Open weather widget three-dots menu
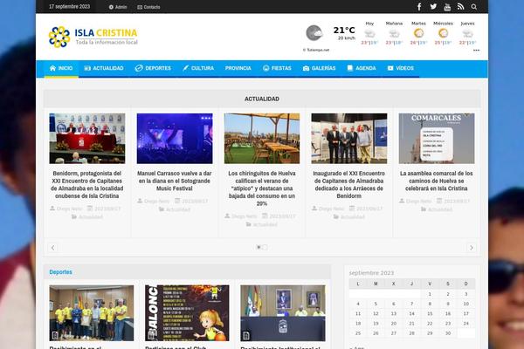 (x=476, y=50)
